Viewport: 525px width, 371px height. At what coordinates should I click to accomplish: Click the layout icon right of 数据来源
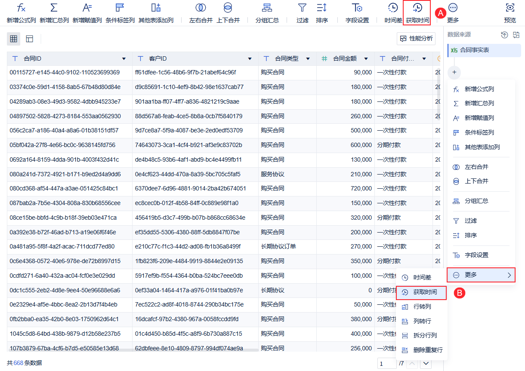(516, 35)
